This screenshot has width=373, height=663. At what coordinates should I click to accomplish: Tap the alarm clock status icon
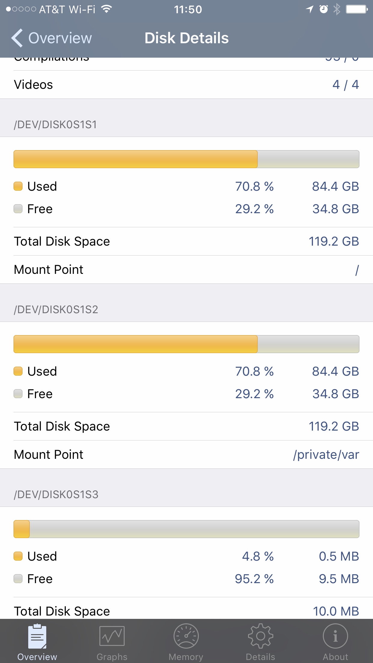coord(323,9)
